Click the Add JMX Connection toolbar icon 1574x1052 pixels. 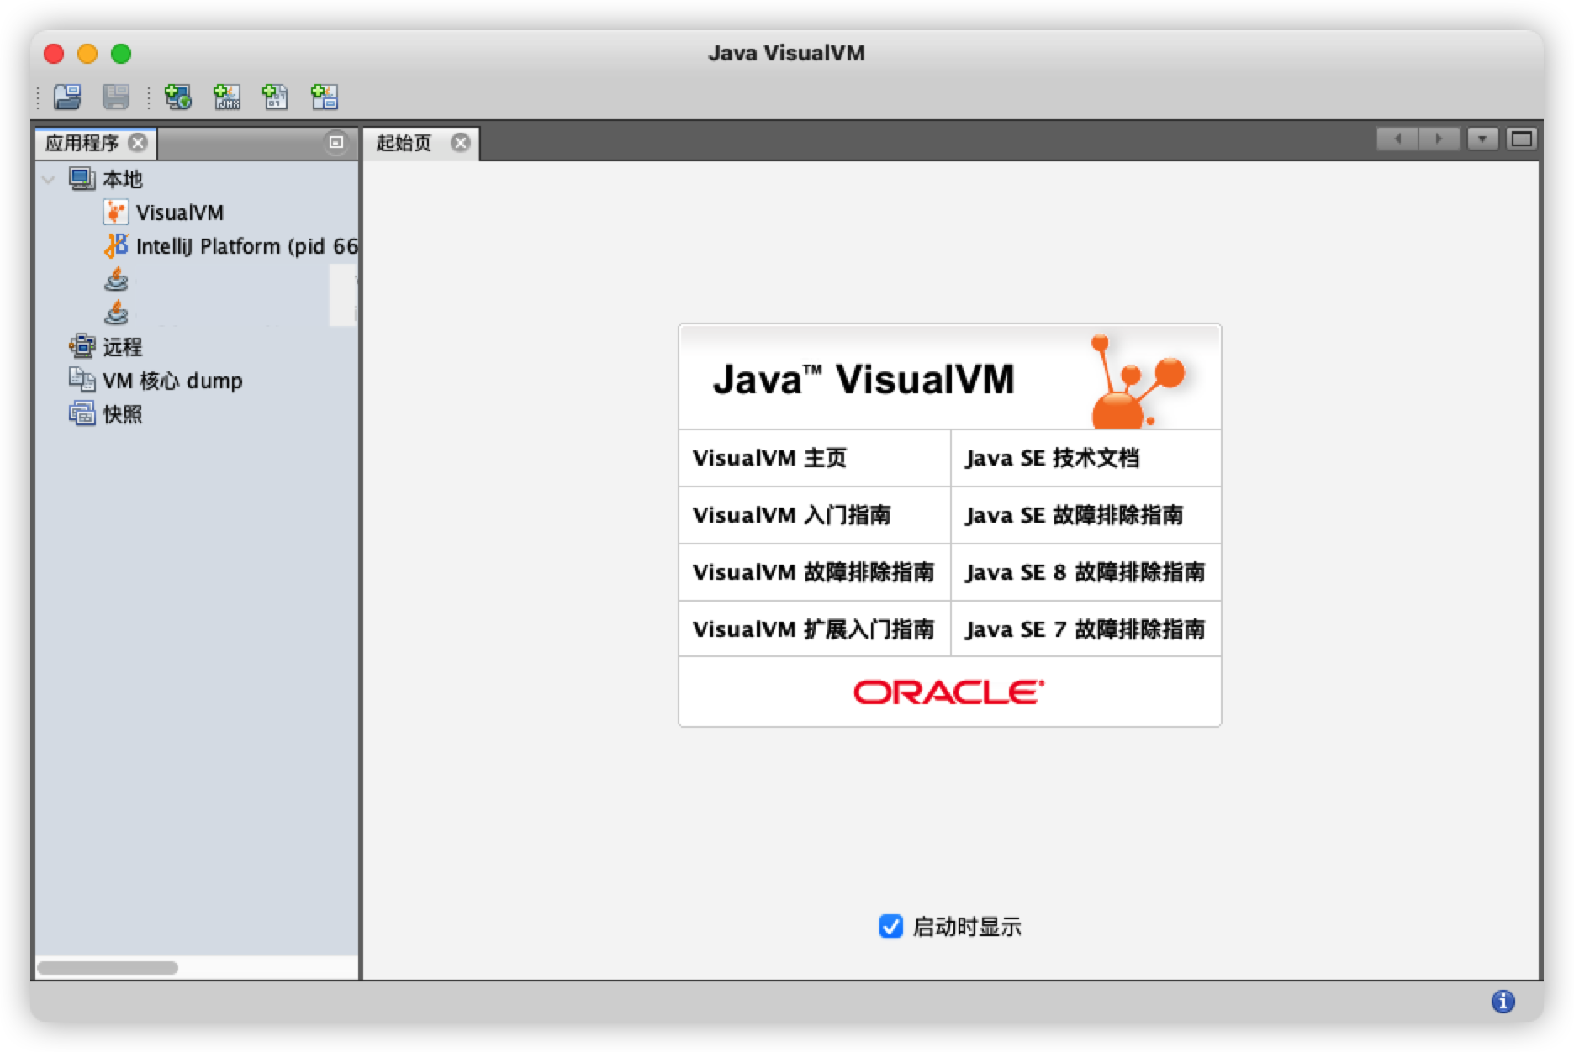pos(226,97)
